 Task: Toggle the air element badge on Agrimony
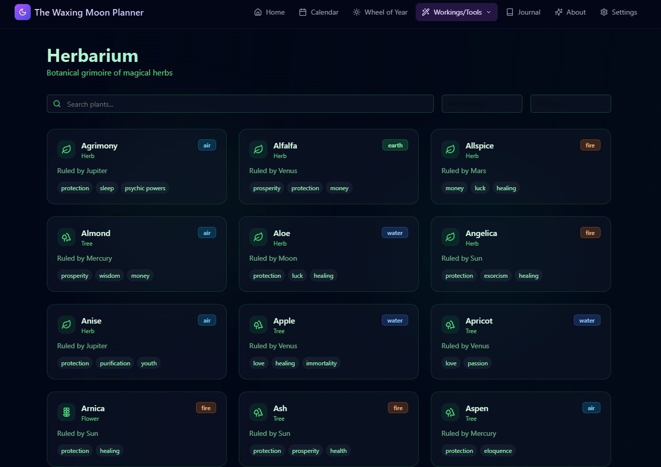tap(207, 145)
